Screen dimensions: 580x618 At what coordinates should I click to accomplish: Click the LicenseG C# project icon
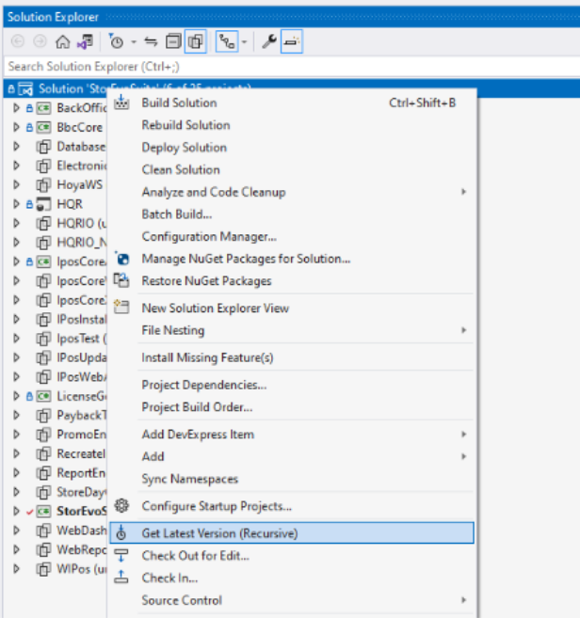43,396
